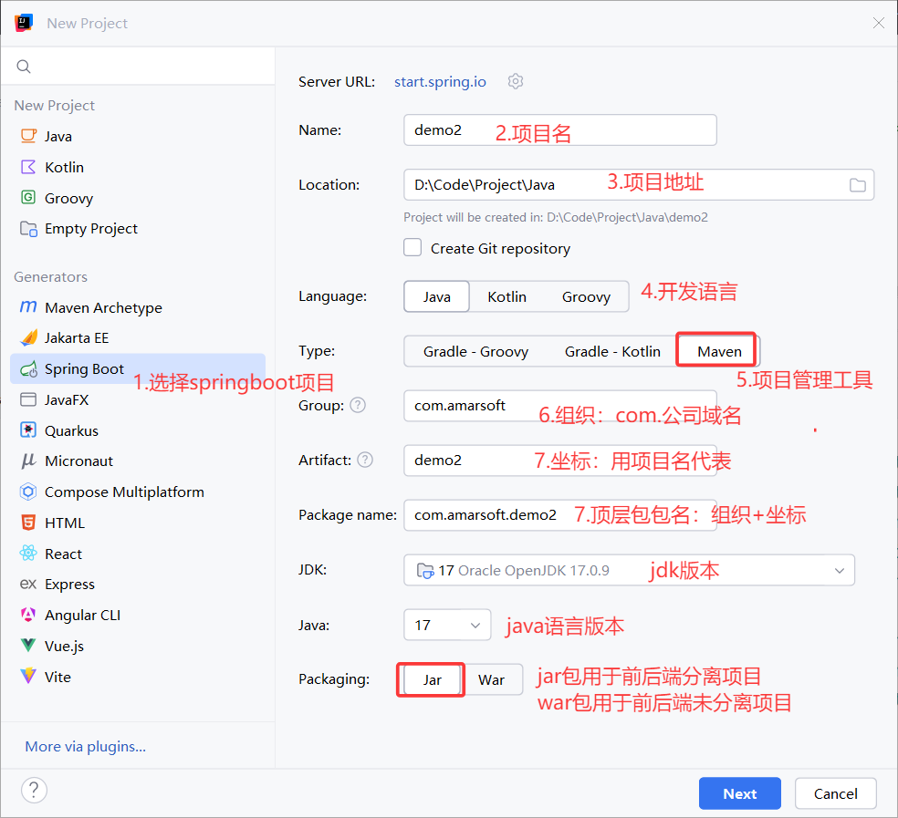Click the Next button
Screen dimensions: 898x818
pyautogui.click(x=740, y=793)
